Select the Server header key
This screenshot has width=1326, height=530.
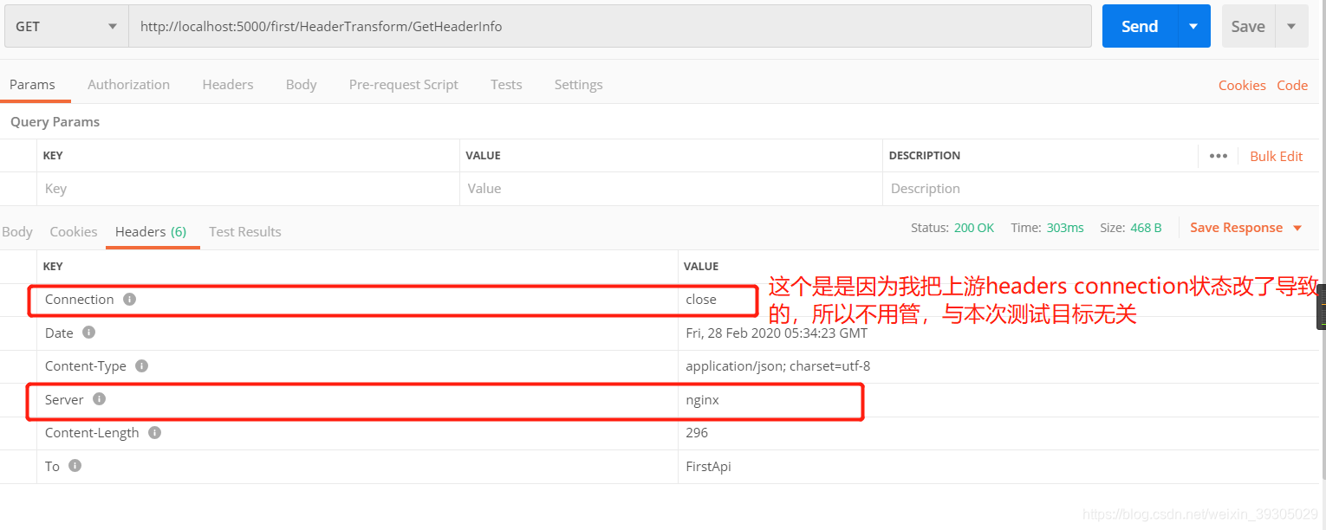pyautogui.click(x=64, y=399)
